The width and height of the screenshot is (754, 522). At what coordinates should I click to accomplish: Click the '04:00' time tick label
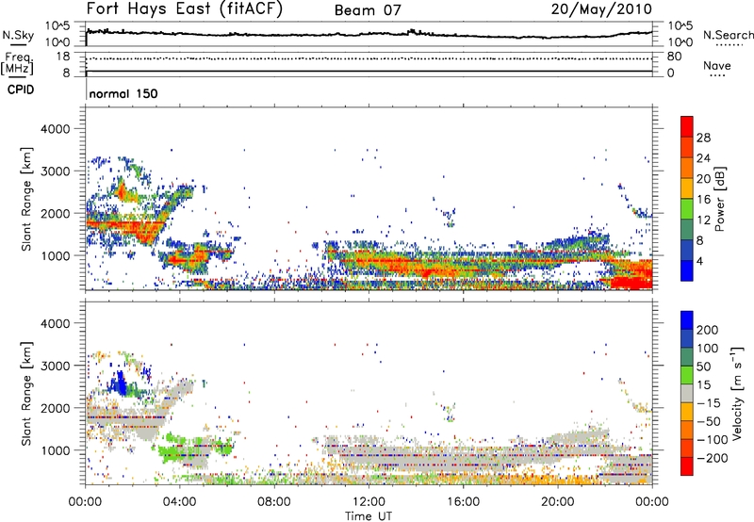(x=179, y=502)
